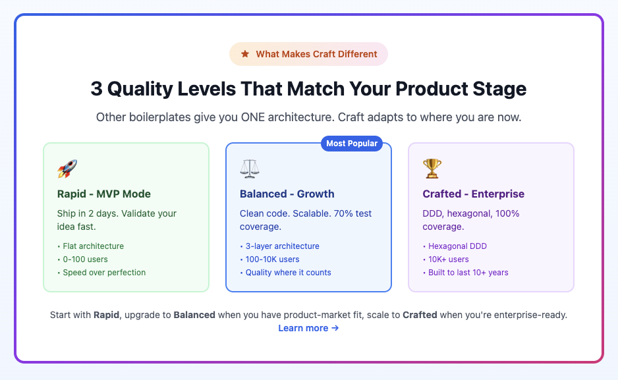Image resolution: width=618 pixels, height=380 pixels.
Task: Click the 100-10K users bullet
Action: (269, 259)
